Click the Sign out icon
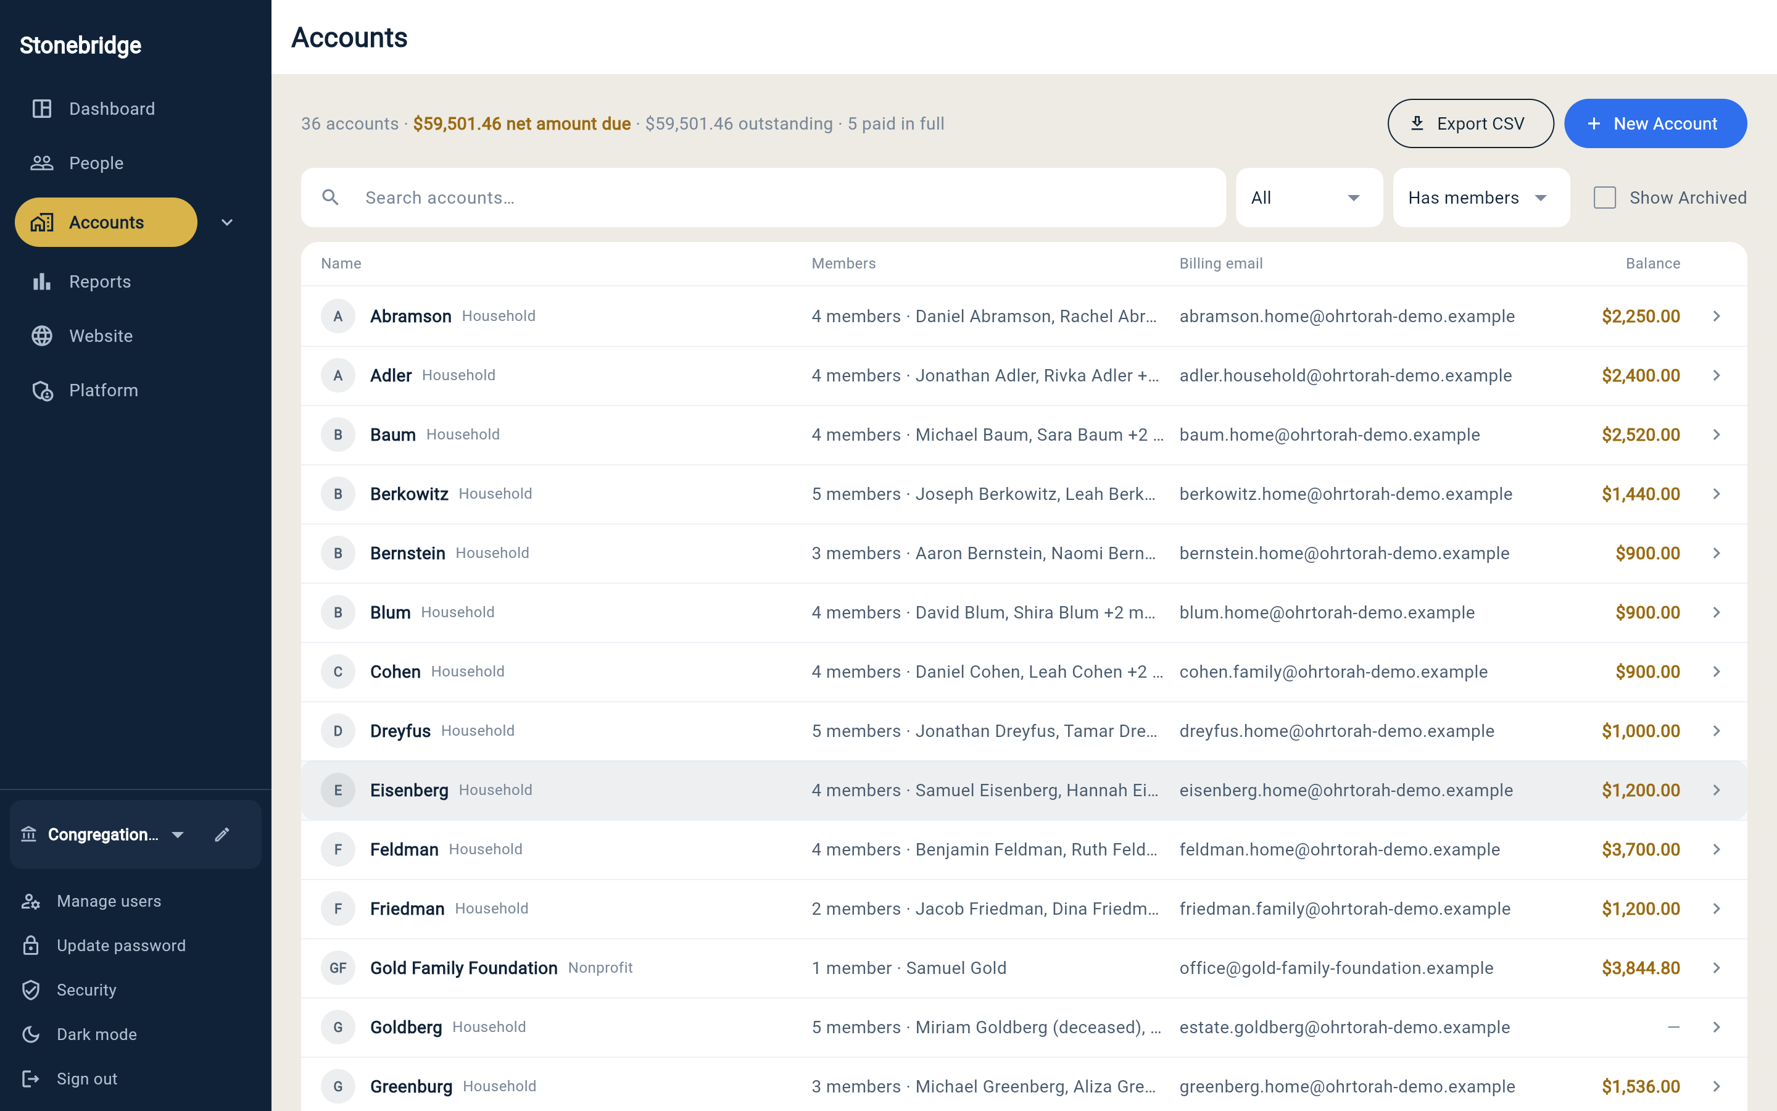Viewport: 1777px width, 1111px height. click(x=30, y=1079)
